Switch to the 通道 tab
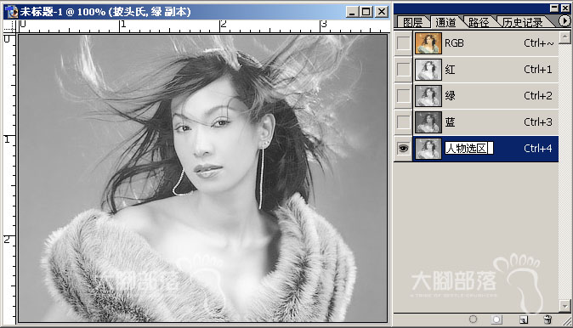This screenshot has height=328, width=573. point(445,22)
